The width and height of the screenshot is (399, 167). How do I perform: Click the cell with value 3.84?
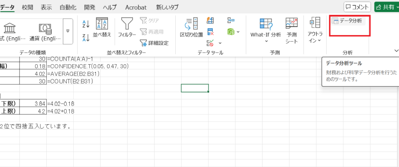point(33,104)
